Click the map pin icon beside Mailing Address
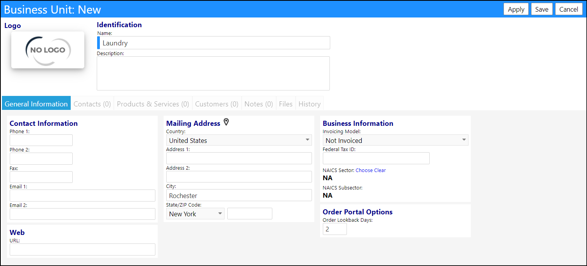 coord(226,122)
